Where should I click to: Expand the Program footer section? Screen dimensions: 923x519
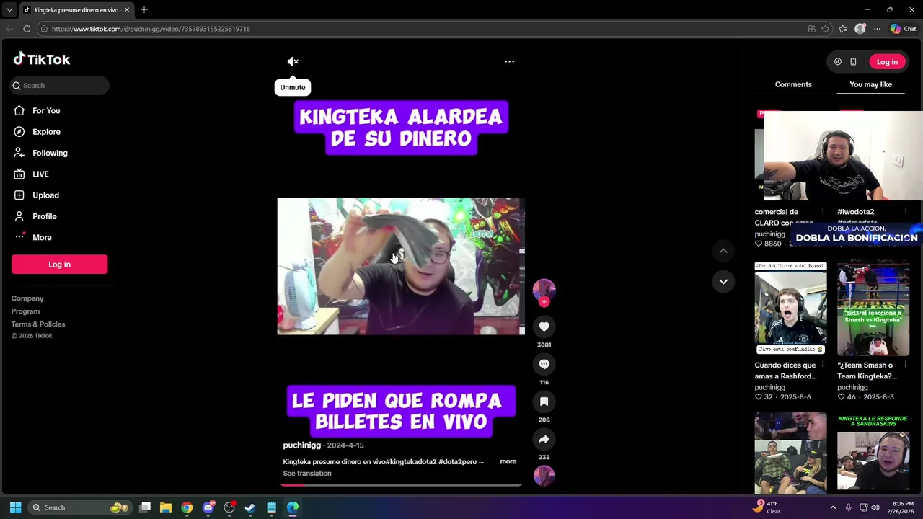point(25,311)
